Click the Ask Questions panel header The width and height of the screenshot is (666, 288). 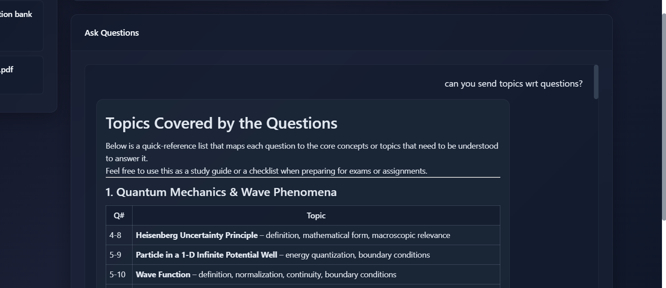pos(341,33)
